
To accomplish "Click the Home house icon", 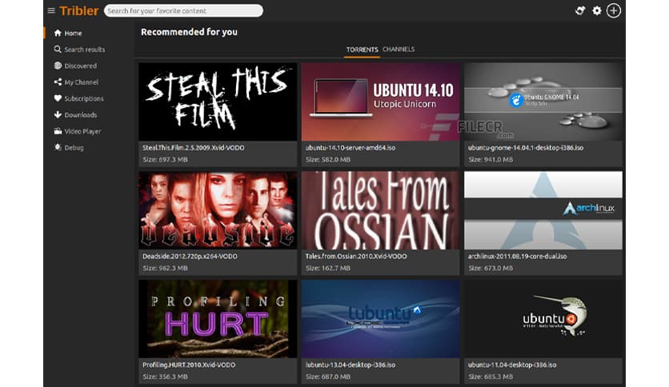I will point(58,33).
